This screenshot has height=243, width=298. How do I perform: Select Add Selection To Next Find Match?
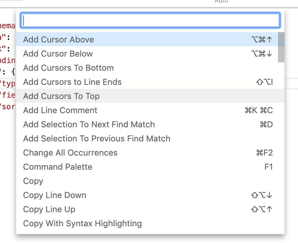click(89, 124)
